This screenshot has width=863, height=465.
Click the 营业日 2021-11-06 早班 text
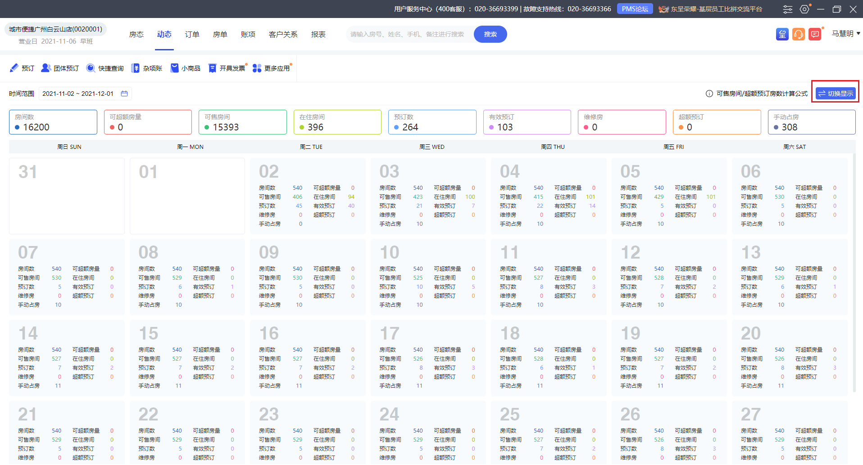pyautogui.click(x=55, y=41)
